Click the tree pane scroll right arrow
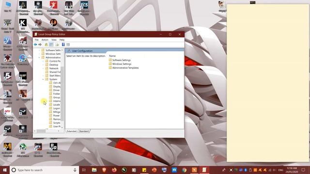 pos(59,131)
